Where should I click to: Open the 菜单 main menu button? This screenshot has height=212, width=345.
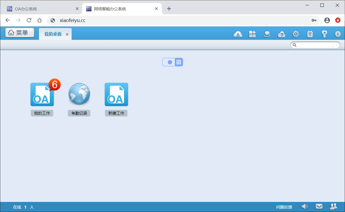(x=20, y=33)
